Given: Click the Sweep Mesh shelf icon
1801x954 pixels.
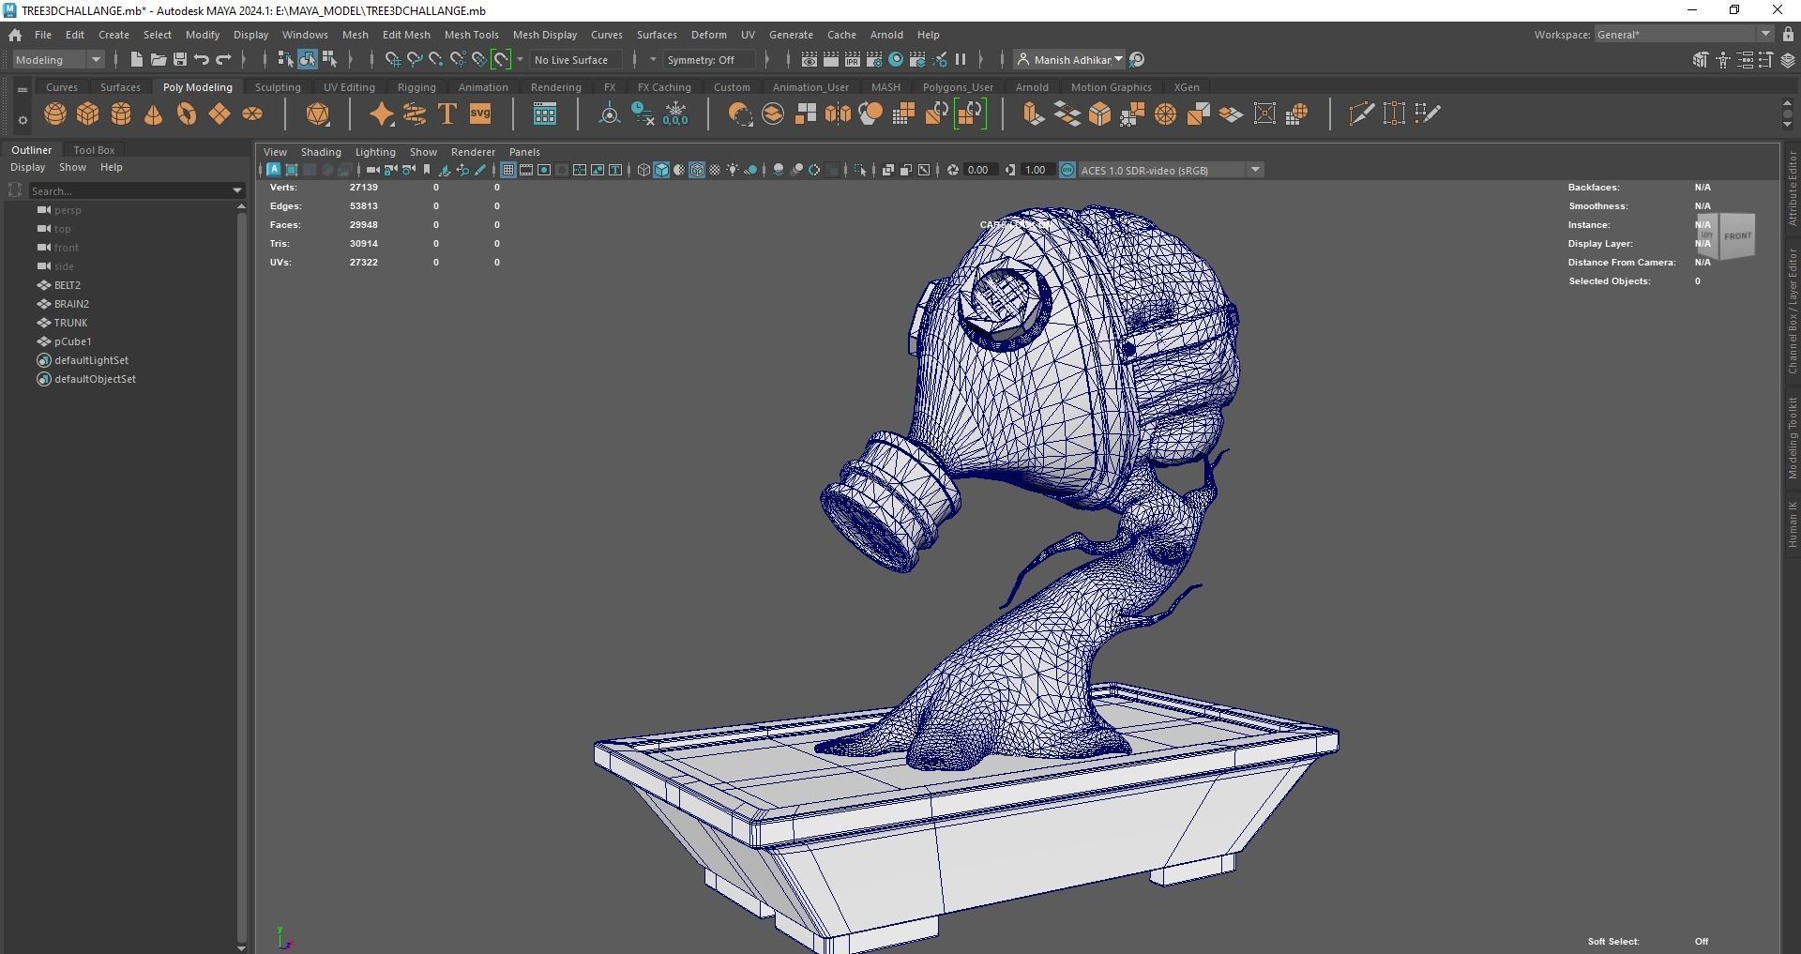Looking at the screenshot, I should point(415,114).
